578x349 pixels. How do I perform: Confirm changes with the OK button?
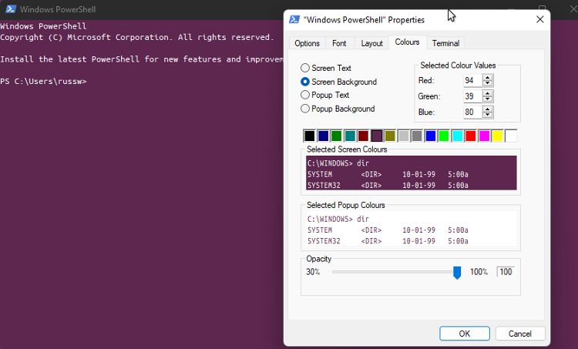pos(465,334)
